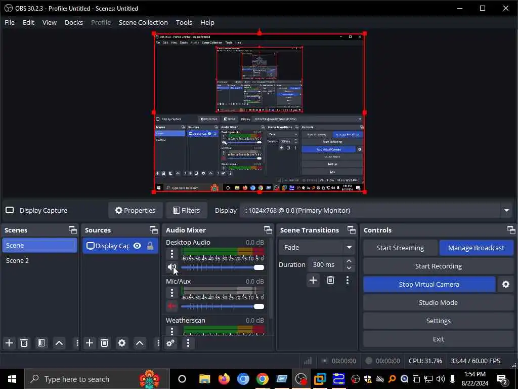This screenshot has height=389, width=518.
Task: Pop out the Scene Transitions dock
Action: [352, 230]
